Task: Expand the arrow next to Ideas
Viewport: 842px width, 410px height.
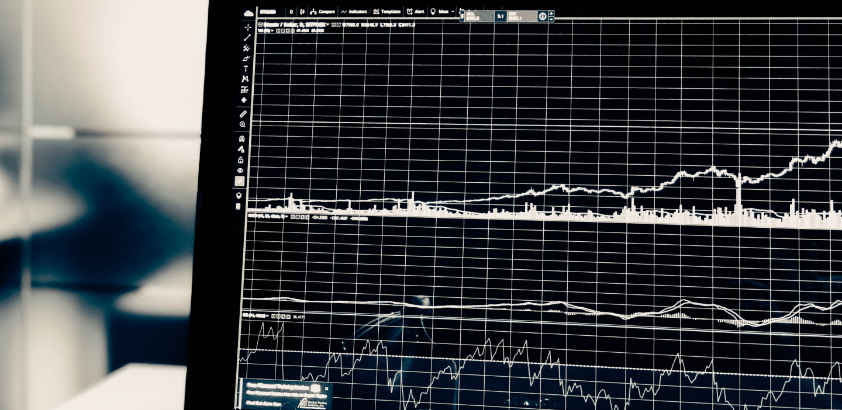Action: pyautogui.click(x=453, y=12)
